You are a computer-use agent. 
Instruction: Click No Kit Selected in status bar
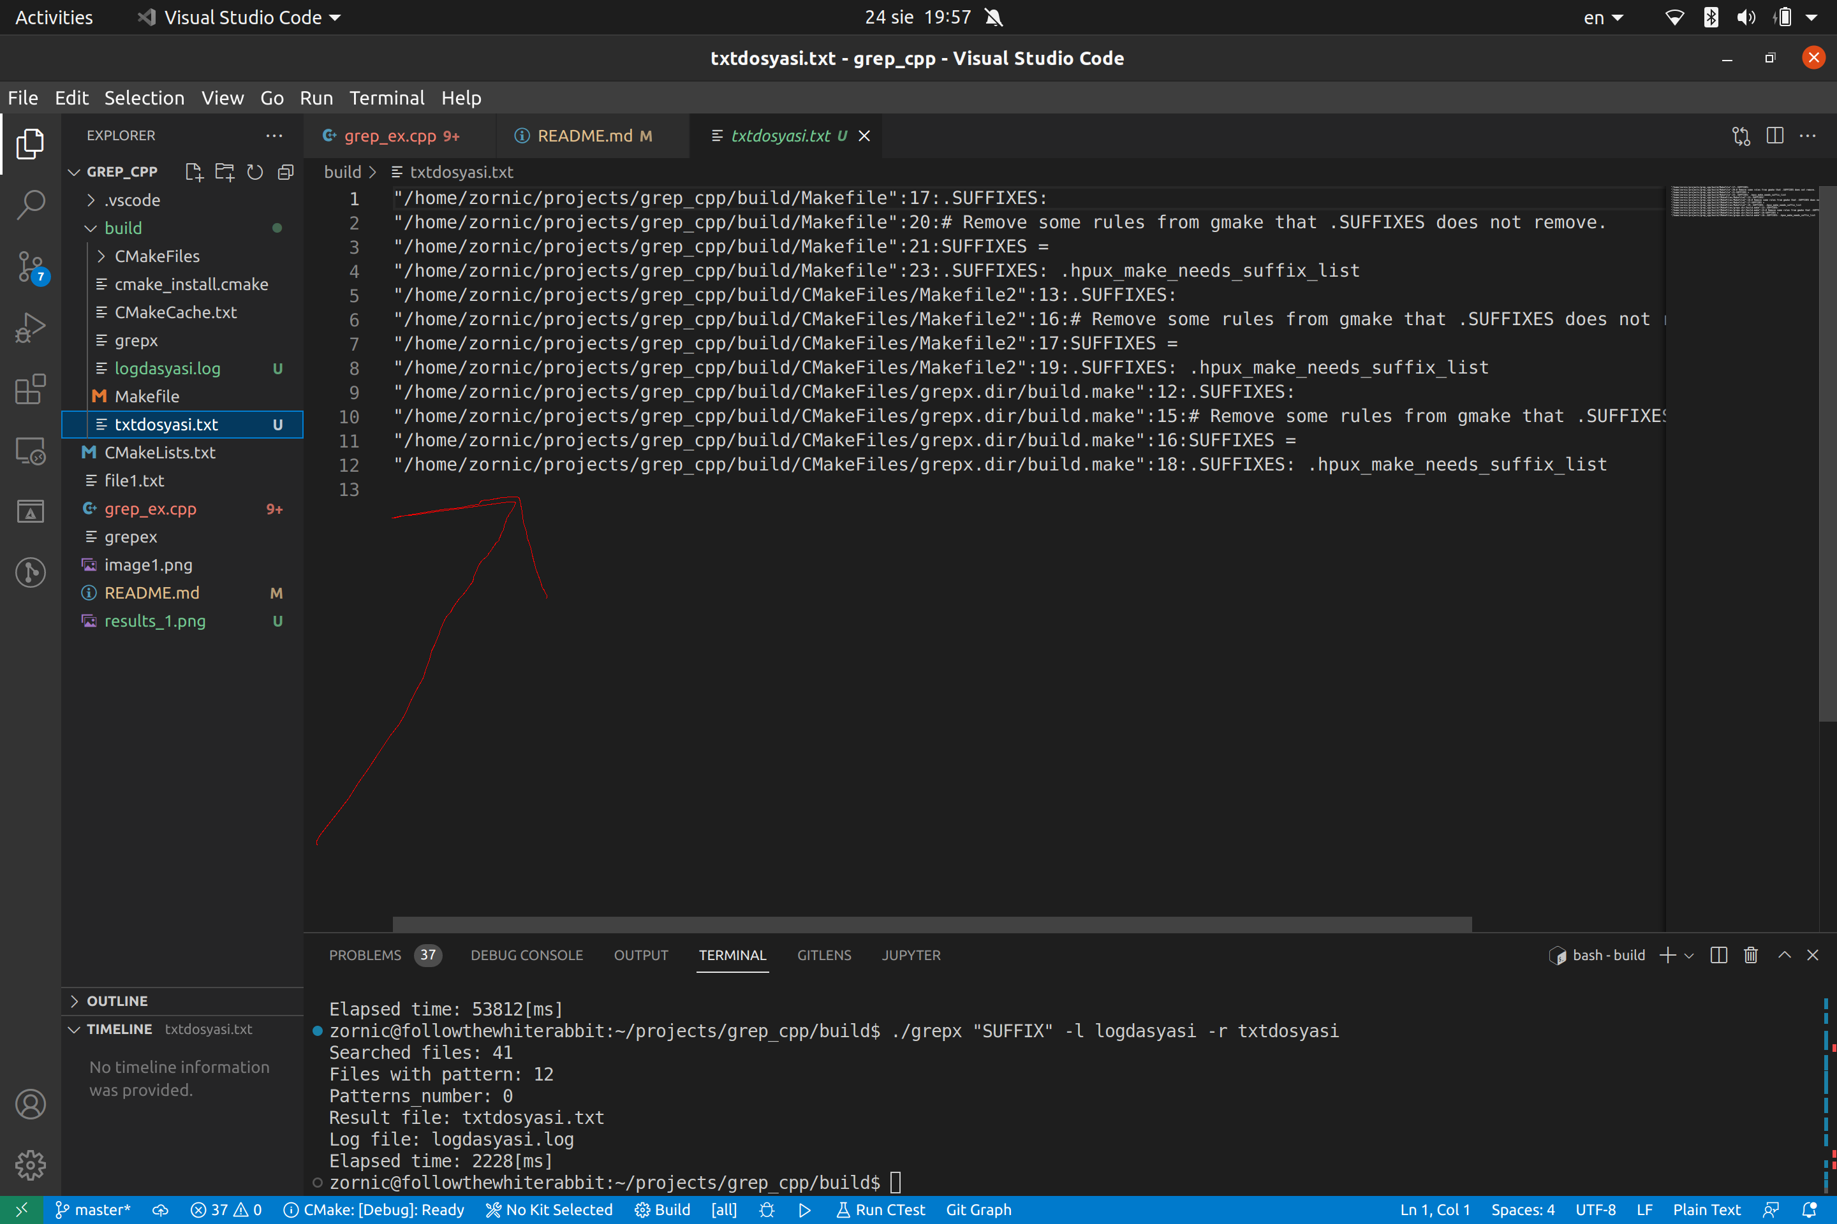549,1209
